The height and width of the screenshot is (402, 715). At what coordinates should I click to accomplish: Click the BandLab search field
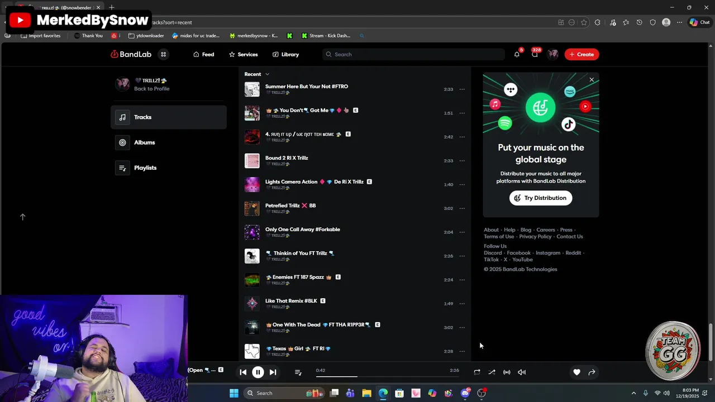tap(413, 54)
